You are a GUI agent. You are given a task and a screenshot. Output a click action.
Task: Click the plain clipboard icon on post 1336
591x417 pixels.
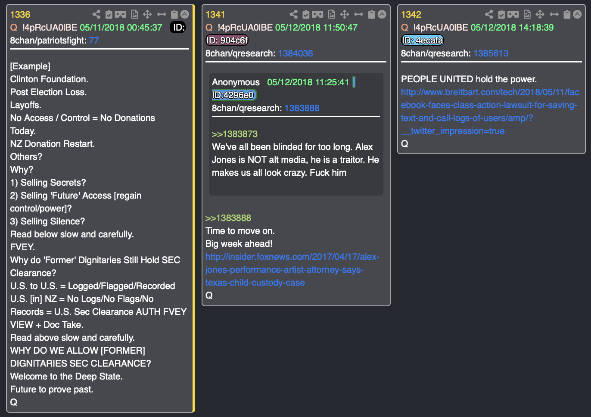(x=174, y=14)
